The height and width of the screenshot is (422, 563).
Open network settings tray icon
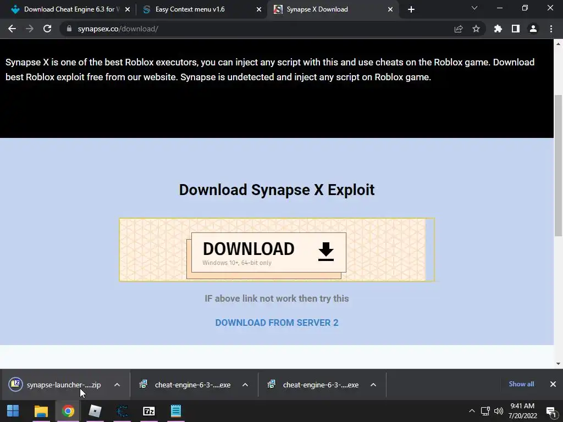click(x=485, y=411)
